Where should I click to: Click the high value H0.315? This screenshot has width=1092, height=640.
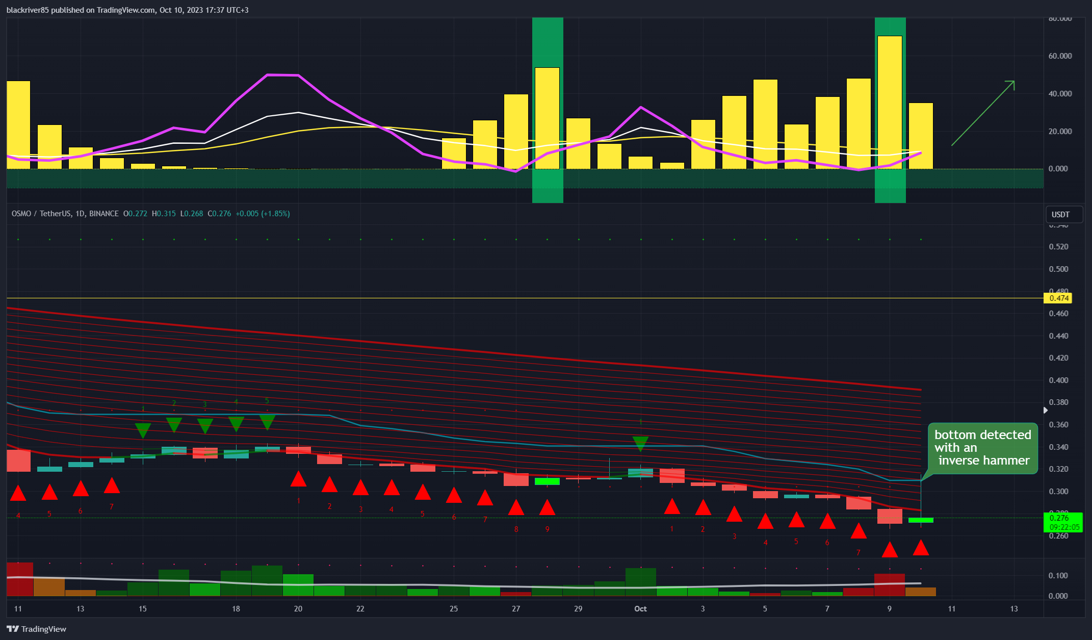164,214
